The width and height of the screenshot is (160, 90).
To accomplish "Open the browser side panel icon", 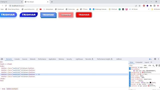I will pos(154,6).
